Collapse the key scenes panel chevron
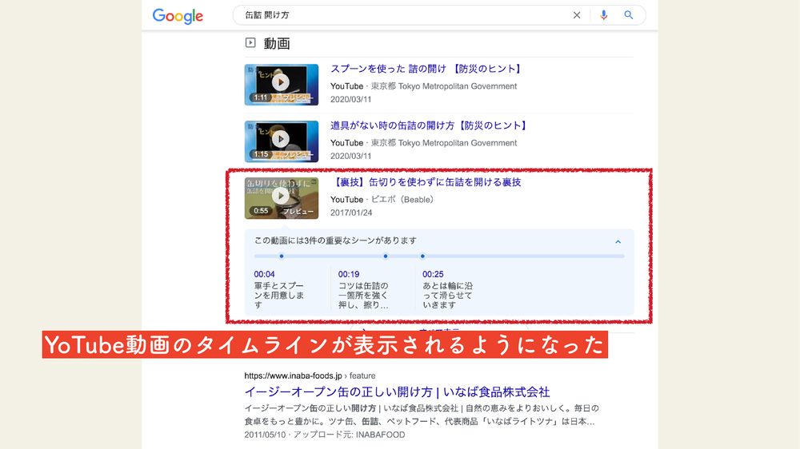800x449 pixels. 618,241
